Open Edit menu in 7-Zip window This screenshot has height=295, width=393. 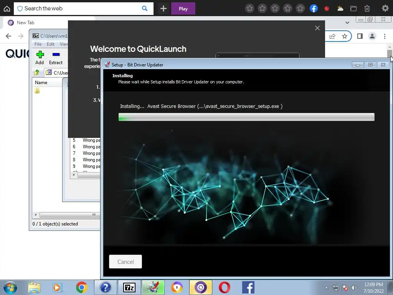(50, 44)
